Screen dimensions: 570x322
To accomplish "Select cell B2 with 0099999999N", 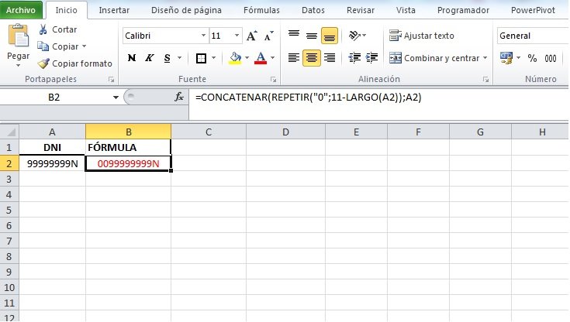I will click(x=128, y=163).
